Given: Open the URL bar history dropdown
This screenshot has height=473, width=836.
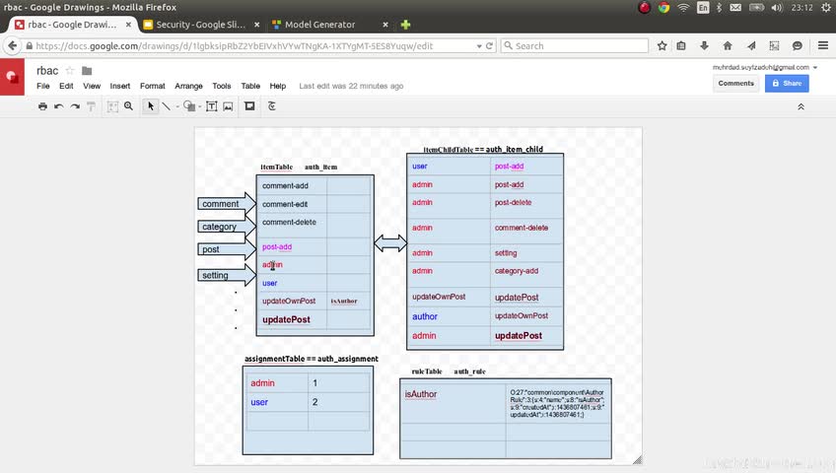Looking at the screenshot, I should tap(479, 46).
